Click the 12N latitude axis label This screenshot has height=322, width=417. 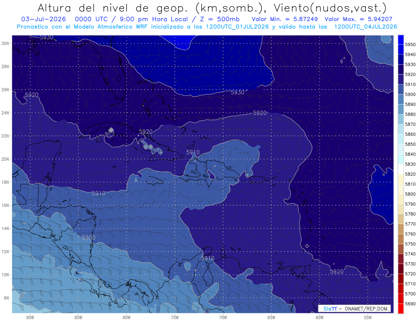coord(5,251)
